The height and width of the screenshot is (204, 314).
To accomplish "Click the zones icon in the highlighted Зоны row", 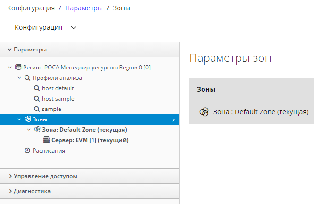I will pos(28,119).
